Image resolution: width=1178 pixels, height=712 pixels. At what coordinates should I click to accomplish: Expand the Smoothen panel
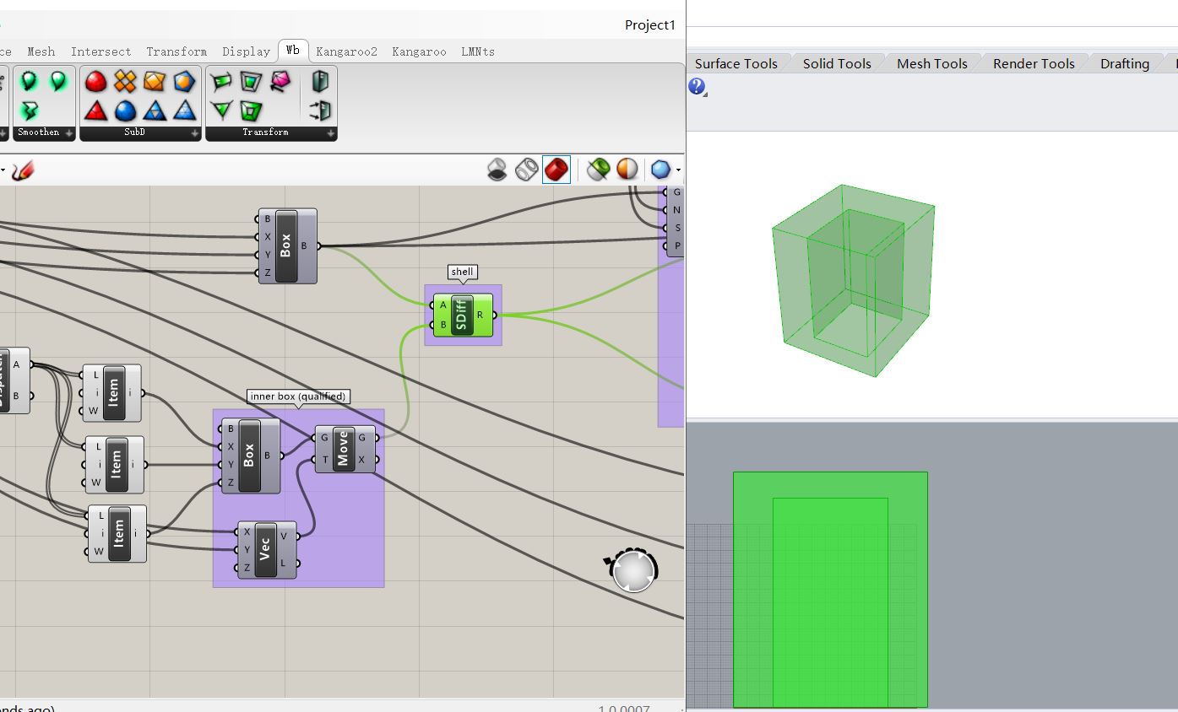coord(69,132)
